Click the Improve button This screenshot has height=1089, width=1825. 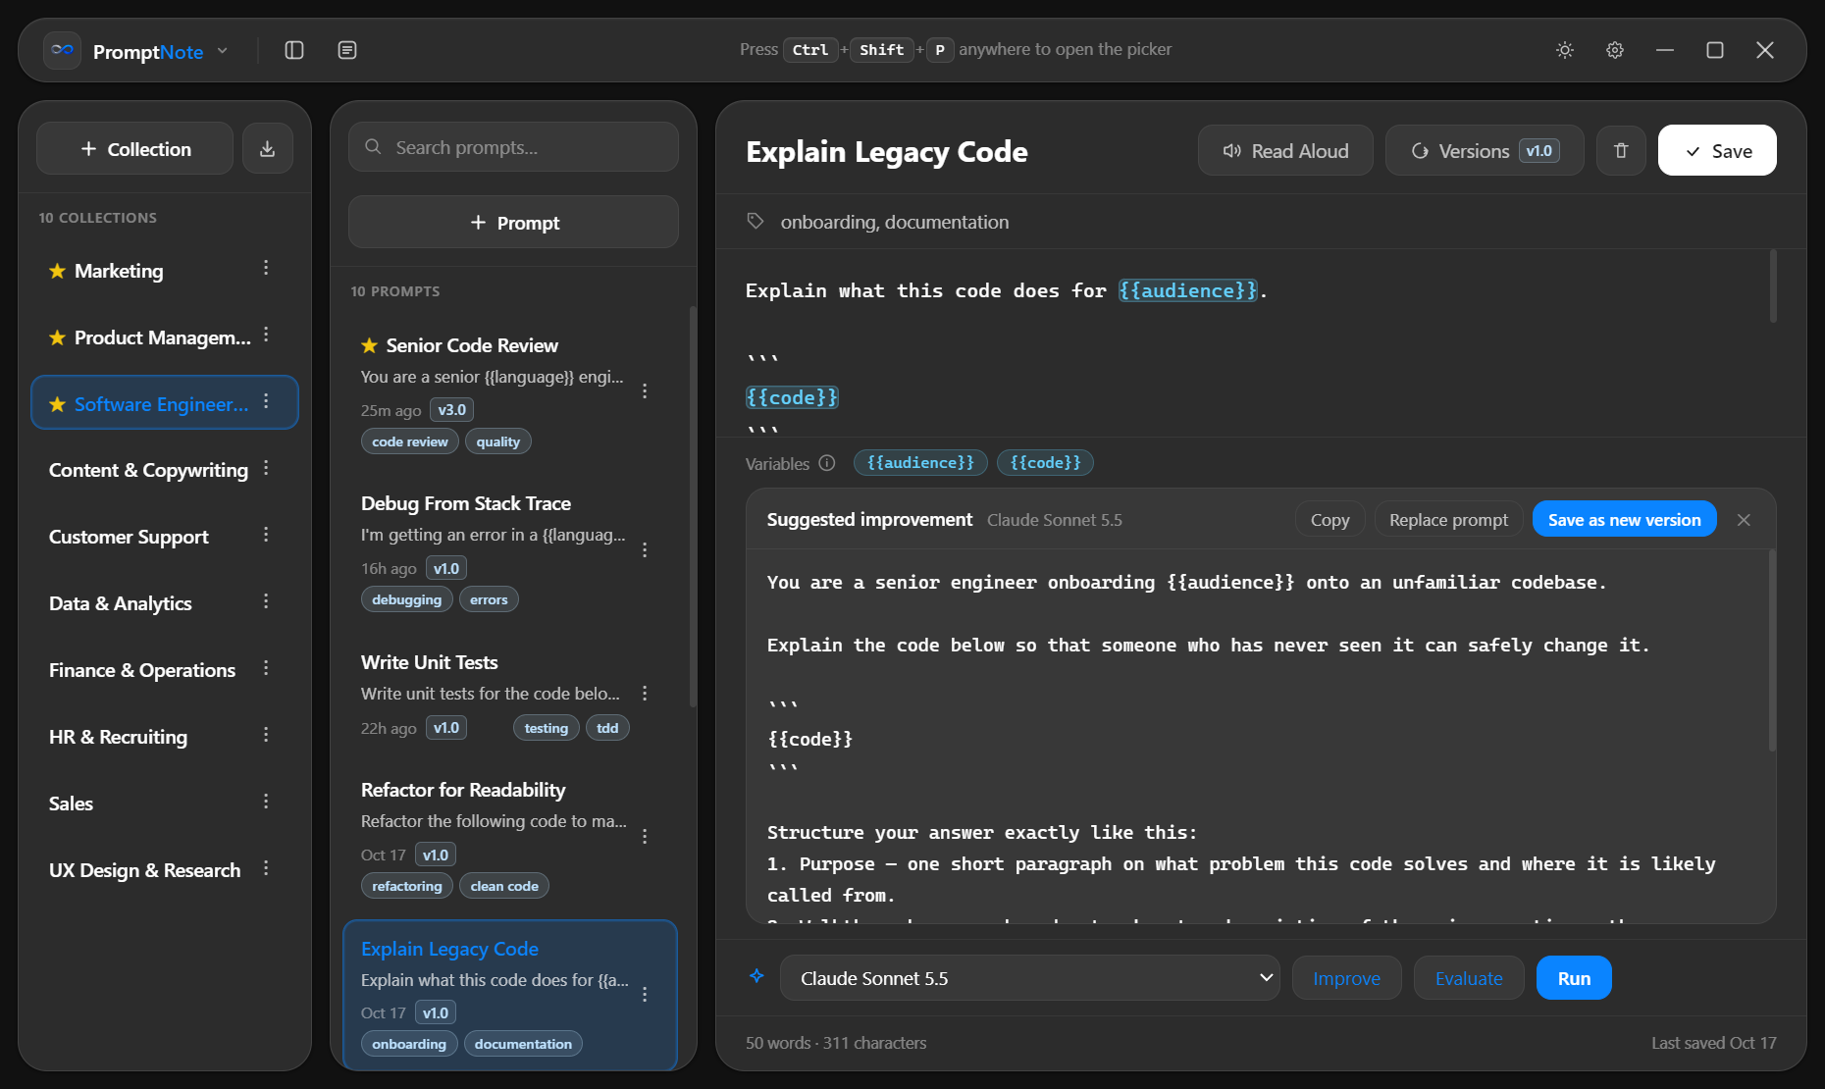tap(1346, 978)
